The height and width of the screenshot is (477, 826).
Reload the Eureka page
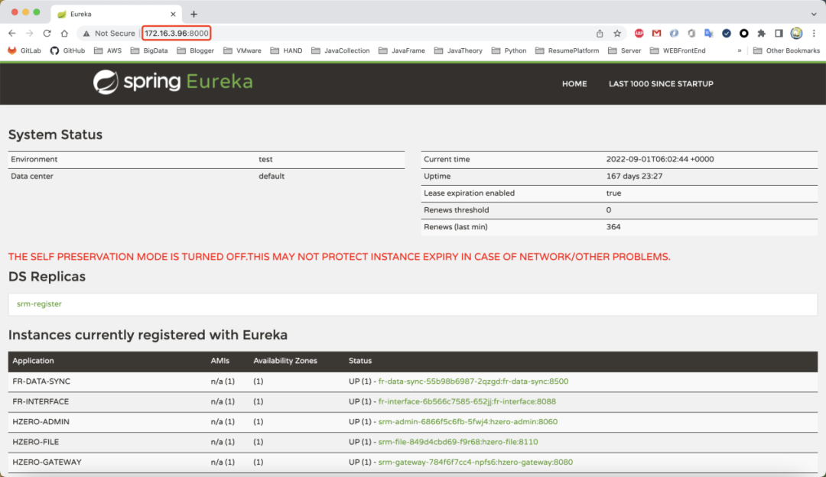click(x=47, y=33)
